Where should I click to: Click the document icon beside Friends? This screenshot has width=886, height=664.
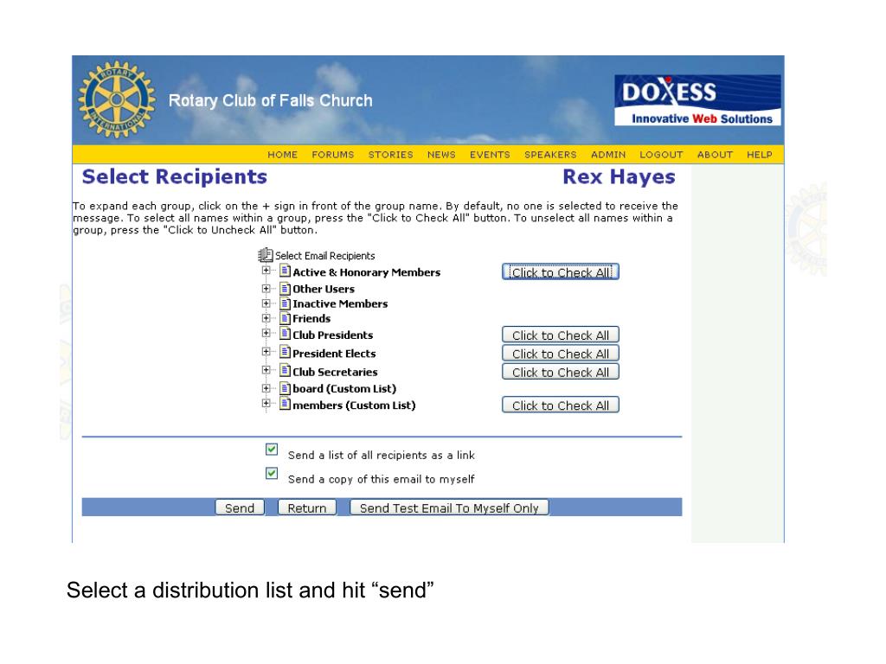click(x=286, y=318)
